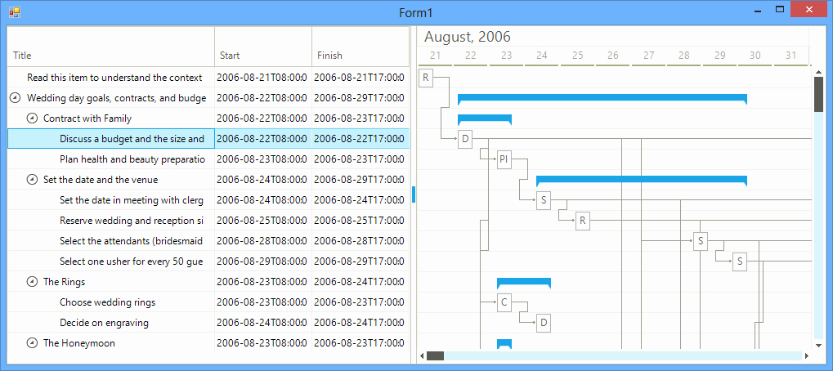Click day 24 in the timeline header
The width and height of the screenshot is (833, 371).
pyautogui.click(x=541, y=56)
